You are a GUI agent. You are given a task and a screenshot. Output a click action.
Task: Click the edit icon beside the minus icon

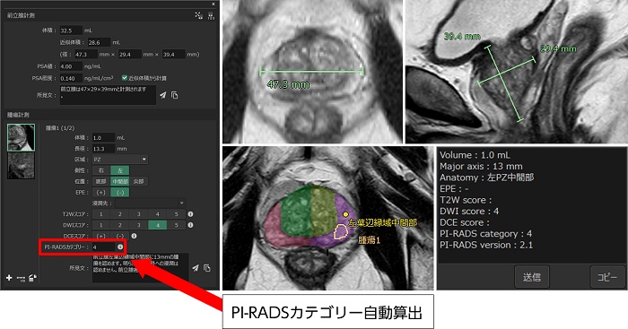pos(32,278)
